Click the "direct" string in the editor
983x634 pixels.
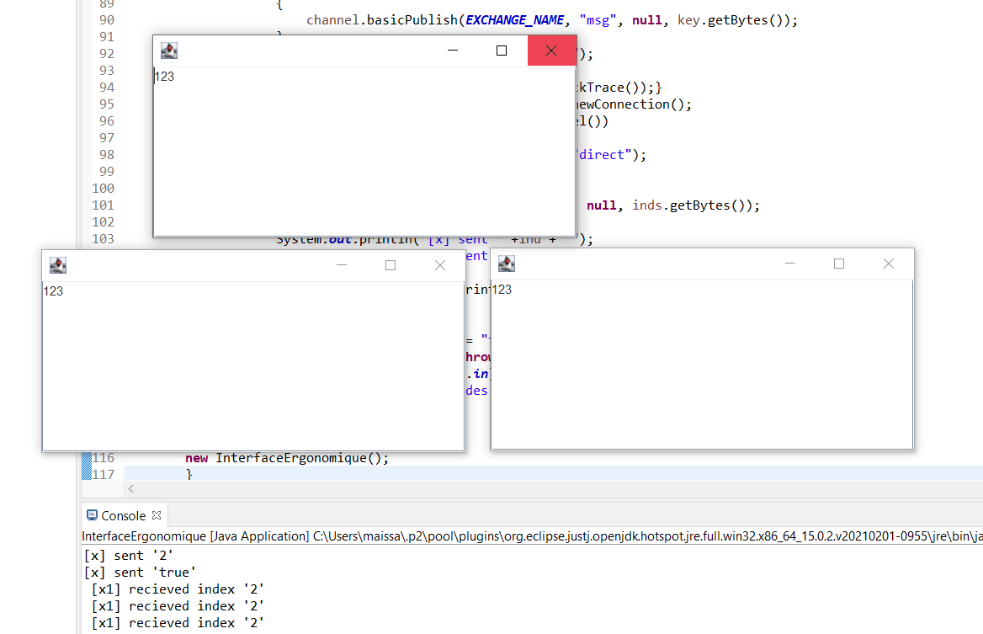pos(603,154)
